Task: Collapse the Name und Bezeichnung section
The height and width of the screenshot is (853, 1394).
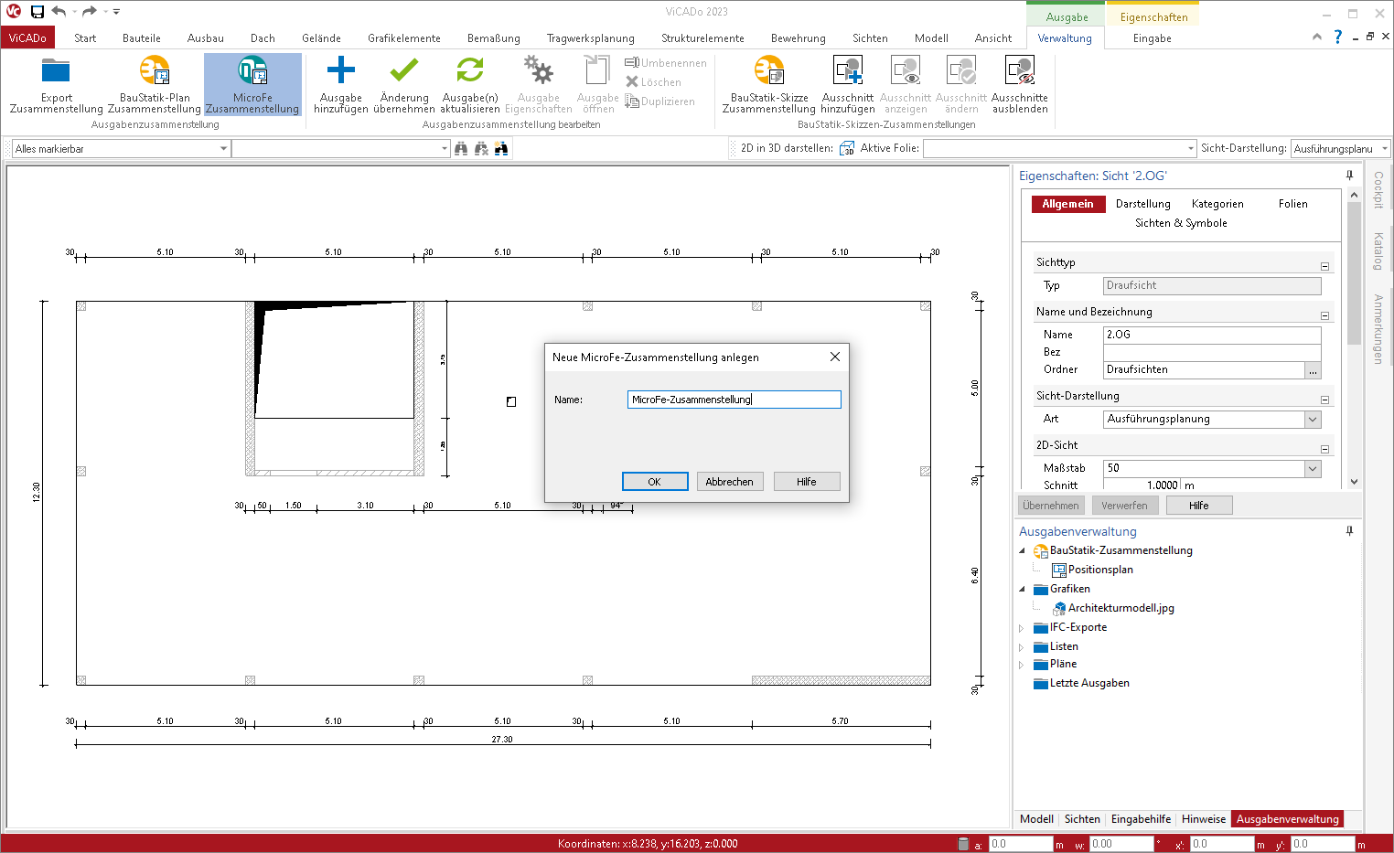Action: 1324,315
